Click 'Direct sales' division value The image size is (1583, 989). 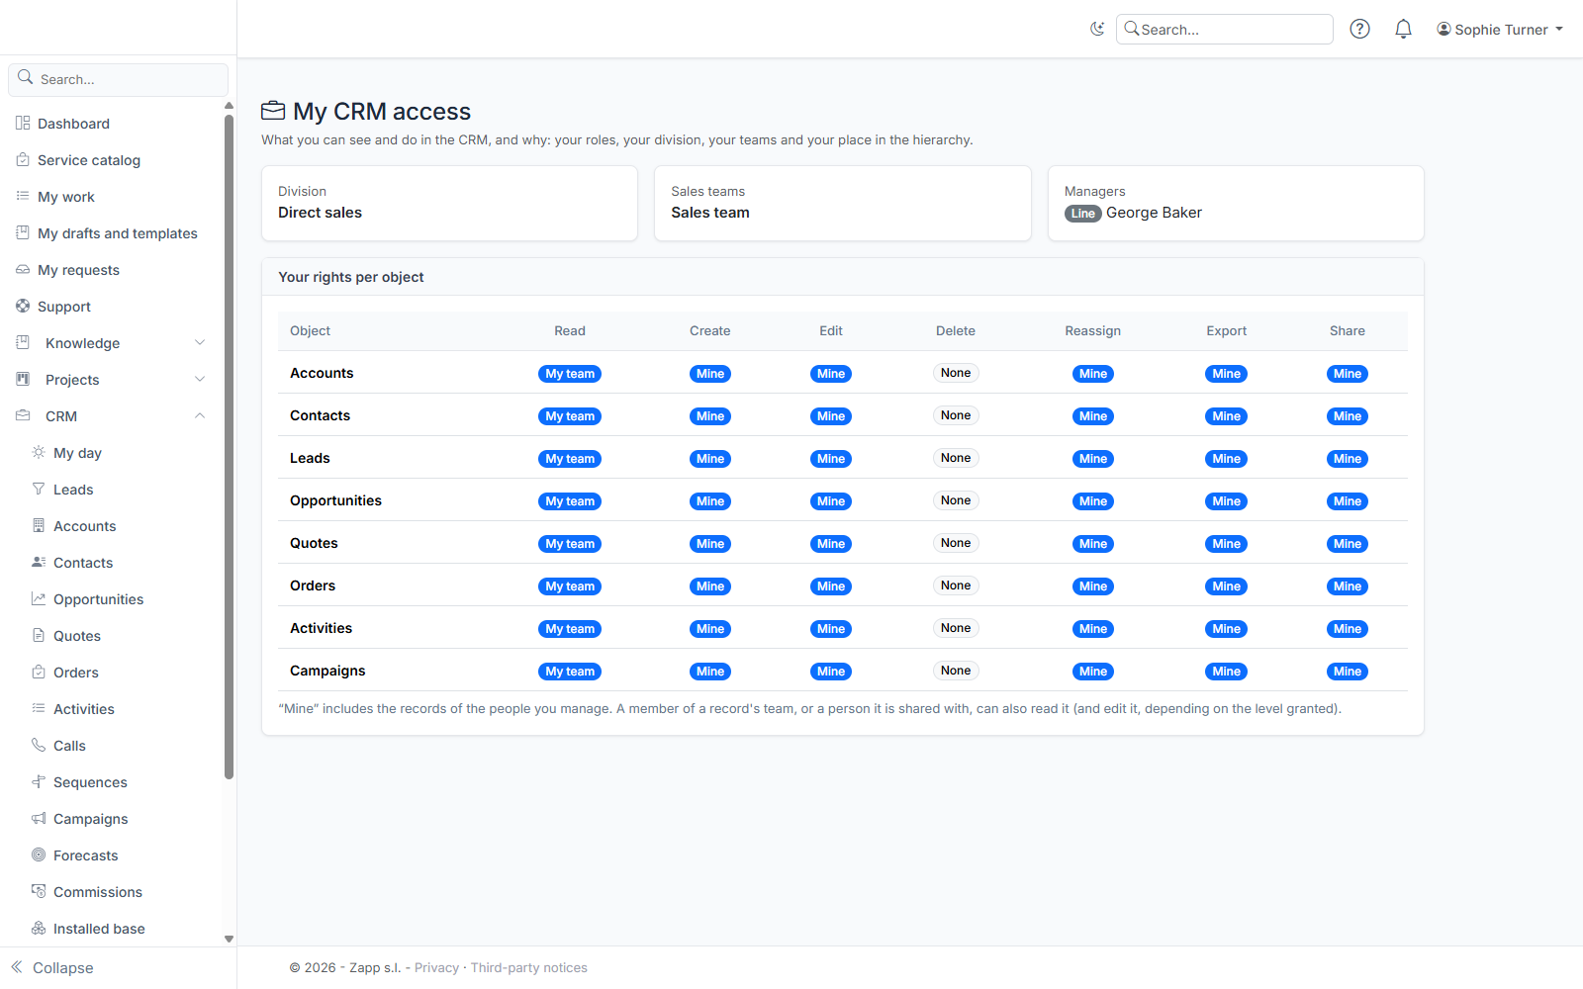pyautogui.click(x=320, y=213)
